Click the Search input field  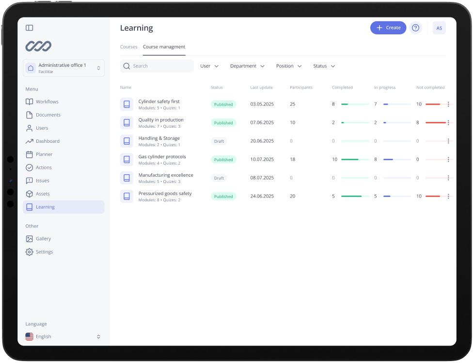click(160, 66)
